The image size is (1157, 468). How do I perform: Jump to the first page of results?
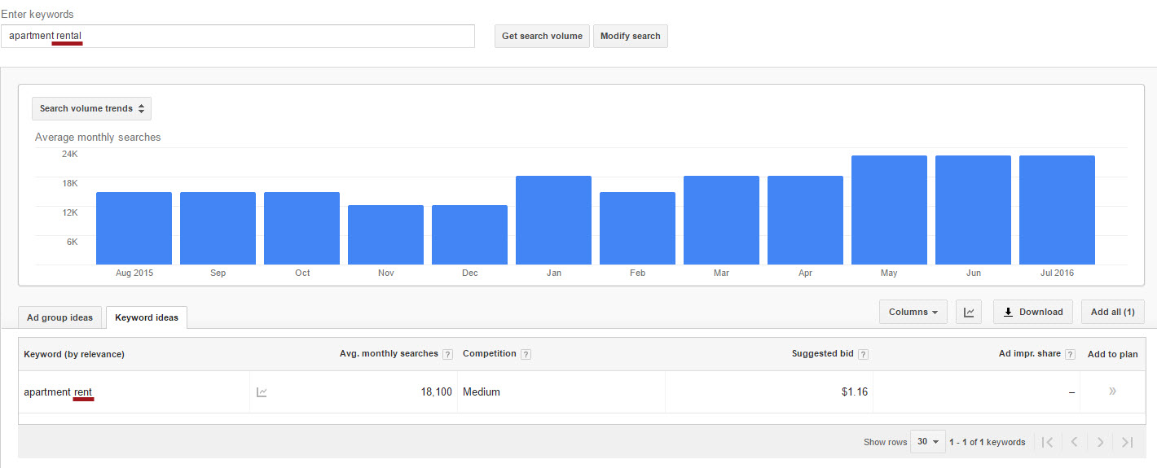(1048, 442)
